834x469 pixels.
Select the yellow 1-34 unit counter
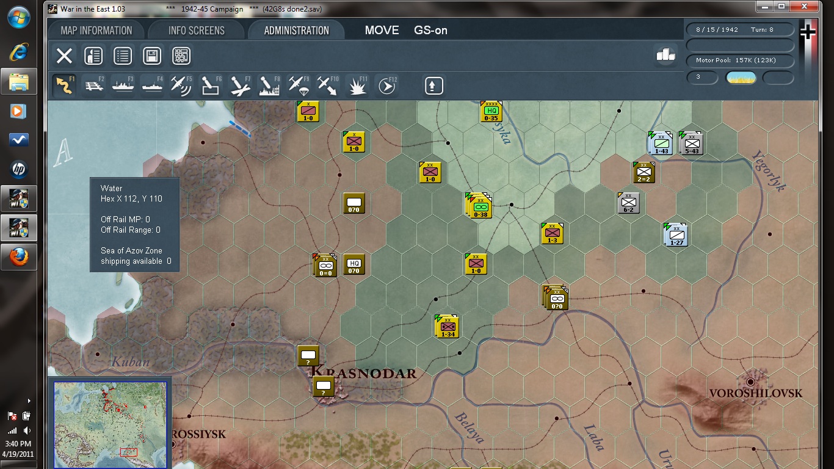point(447,326)
